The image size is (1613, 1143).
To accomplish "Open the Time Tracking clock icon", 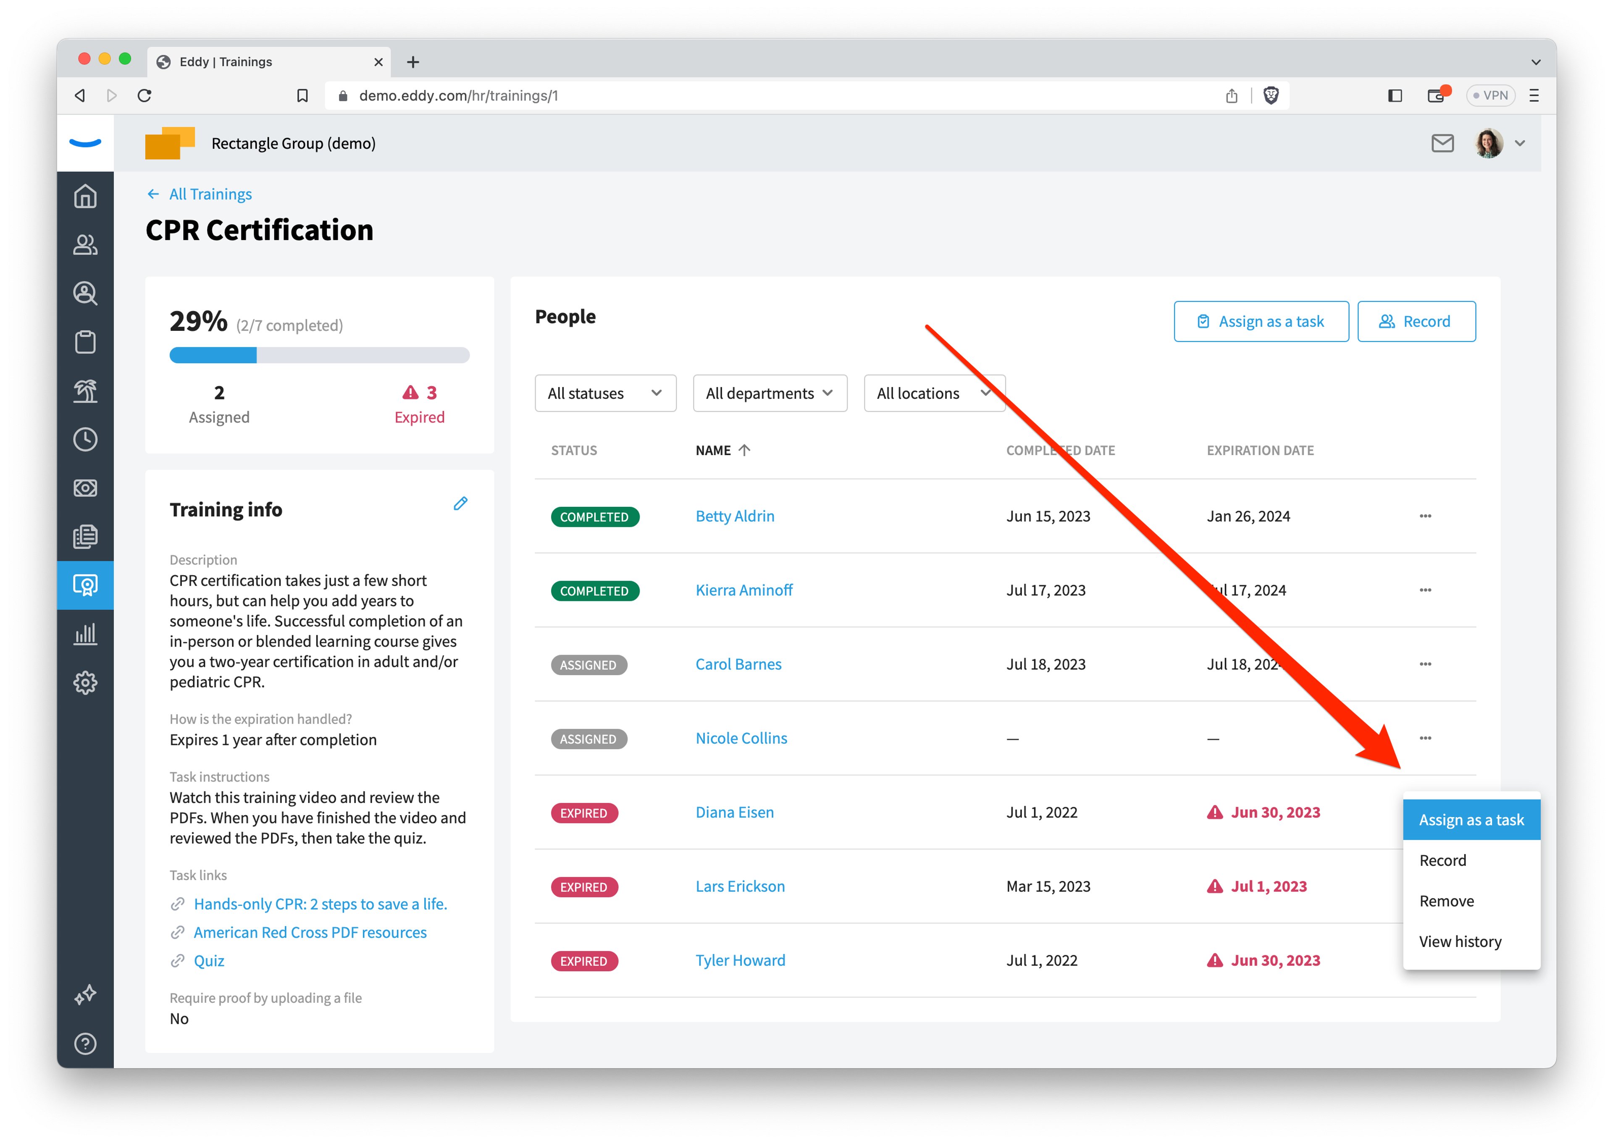I will 85,439.
